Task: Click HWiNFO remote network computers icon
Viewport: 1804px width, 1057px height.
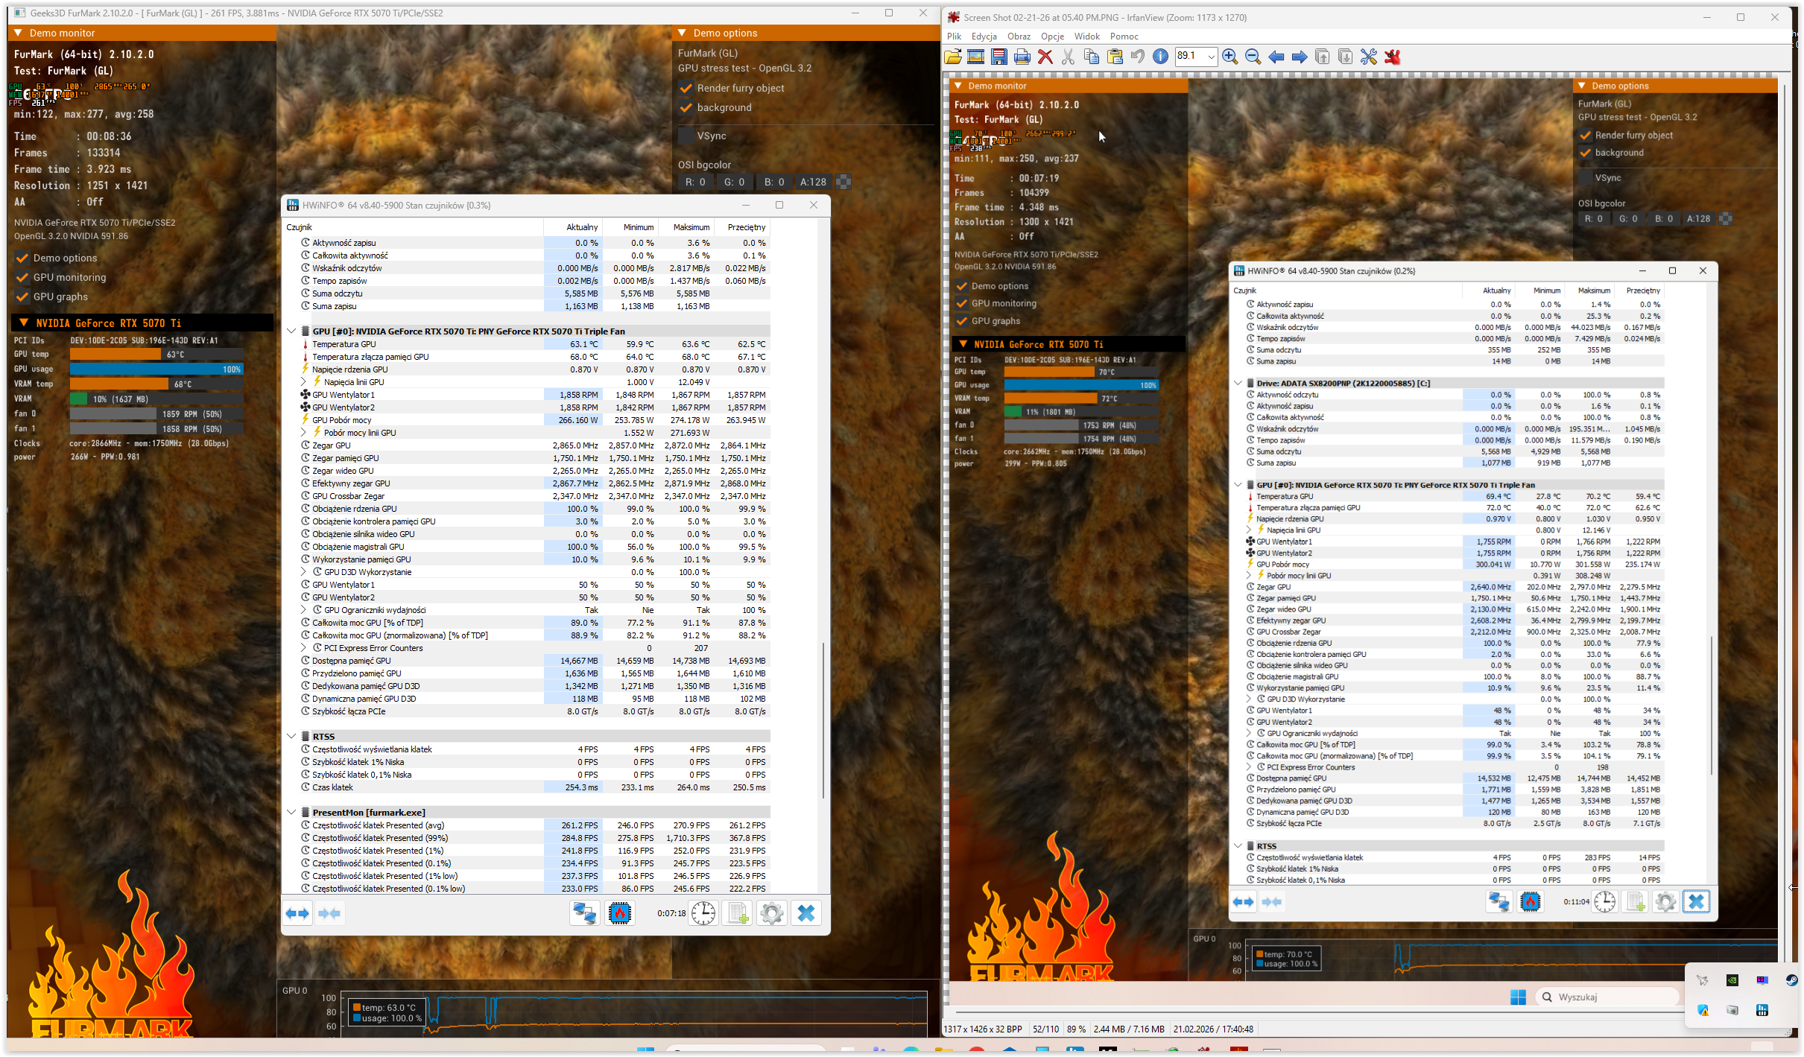Action: tap(584, 913)
